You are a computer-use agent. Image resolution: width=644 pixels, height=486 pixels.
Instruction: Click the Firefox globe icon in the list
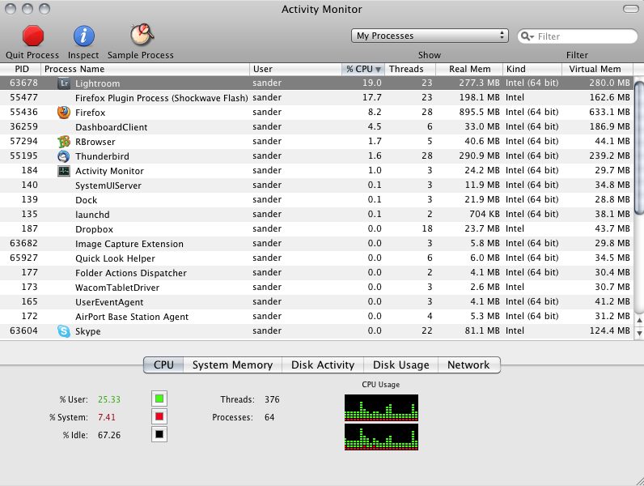click(64, 113)
